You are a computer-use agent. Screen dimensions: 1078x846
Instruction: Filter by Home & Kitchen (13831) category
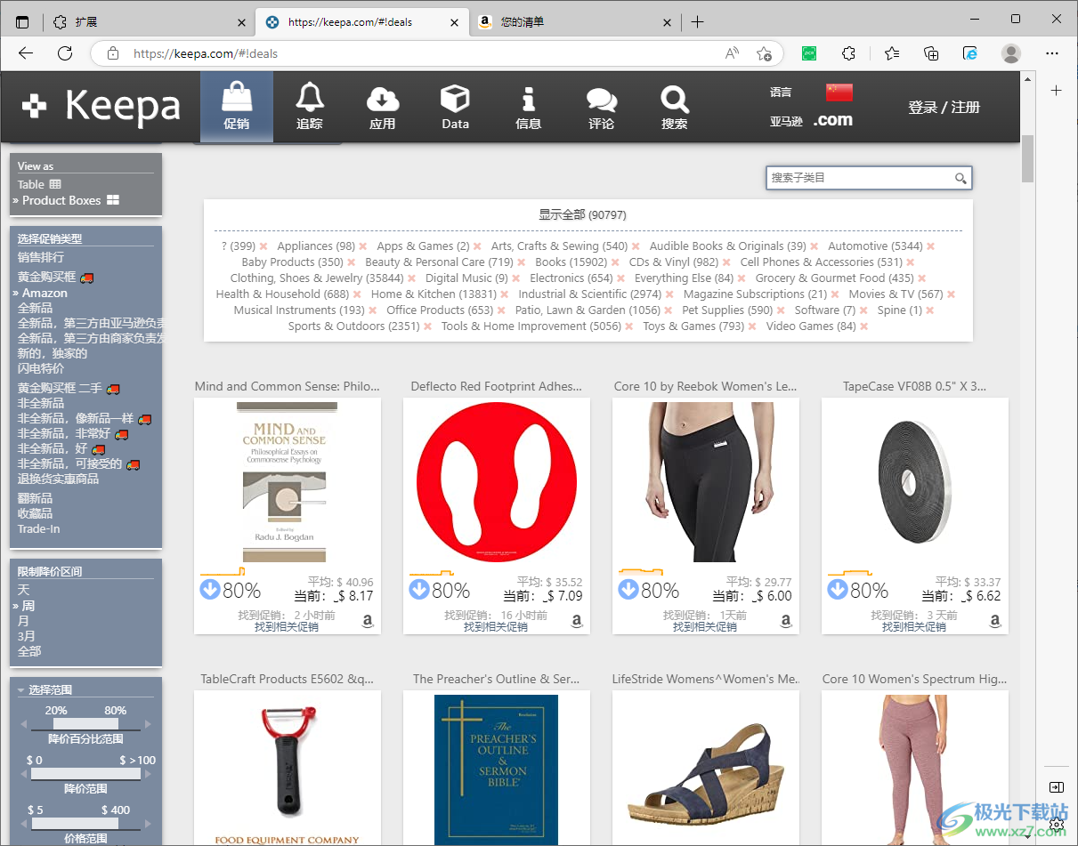click(434, 294)
